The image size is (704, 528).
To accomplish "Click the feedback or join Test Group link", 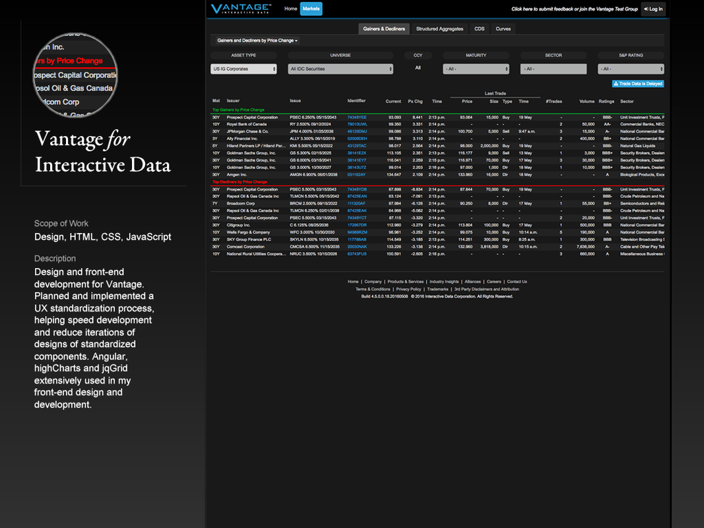I will tap(574, 9).
